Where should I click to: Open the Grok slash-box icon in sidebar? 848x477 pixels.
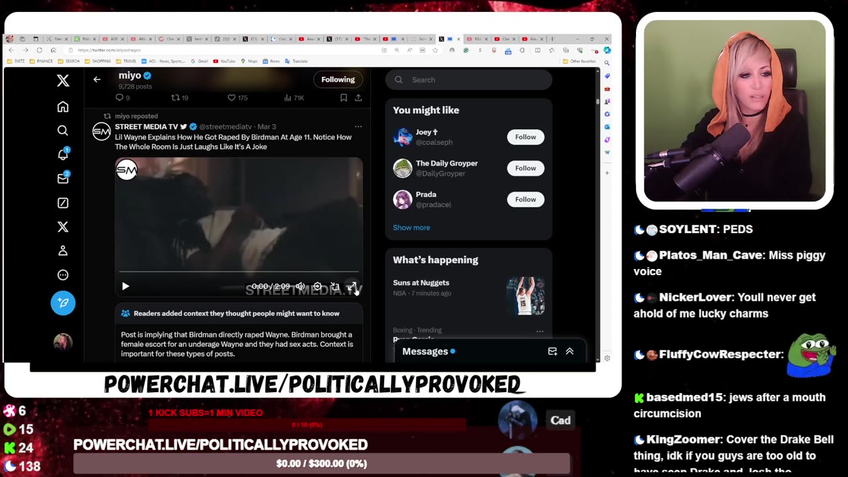point(63,203)
